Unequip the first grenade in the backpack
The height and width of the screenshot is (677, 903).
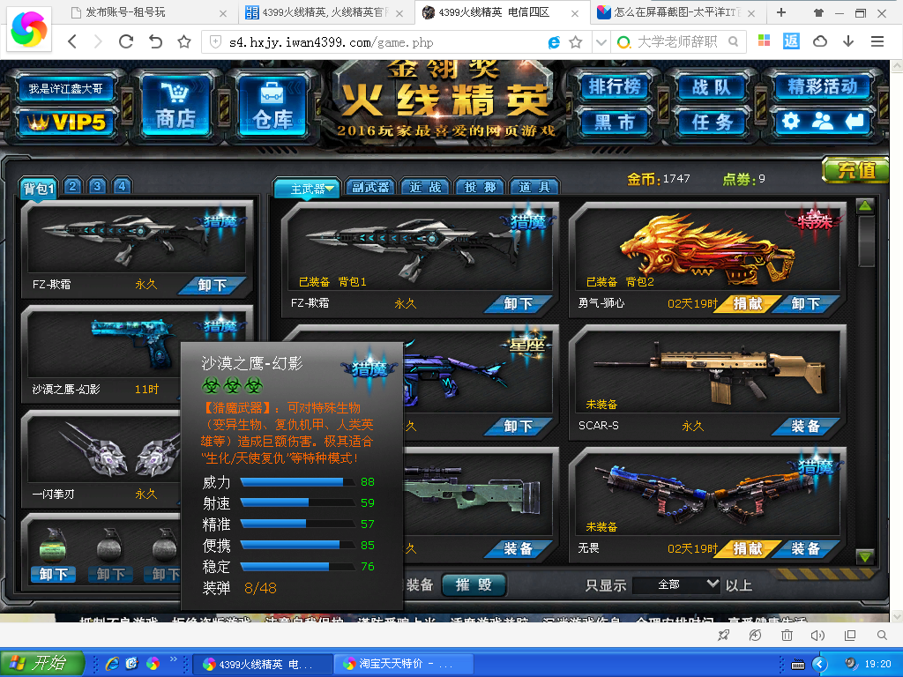click(53, 574)
